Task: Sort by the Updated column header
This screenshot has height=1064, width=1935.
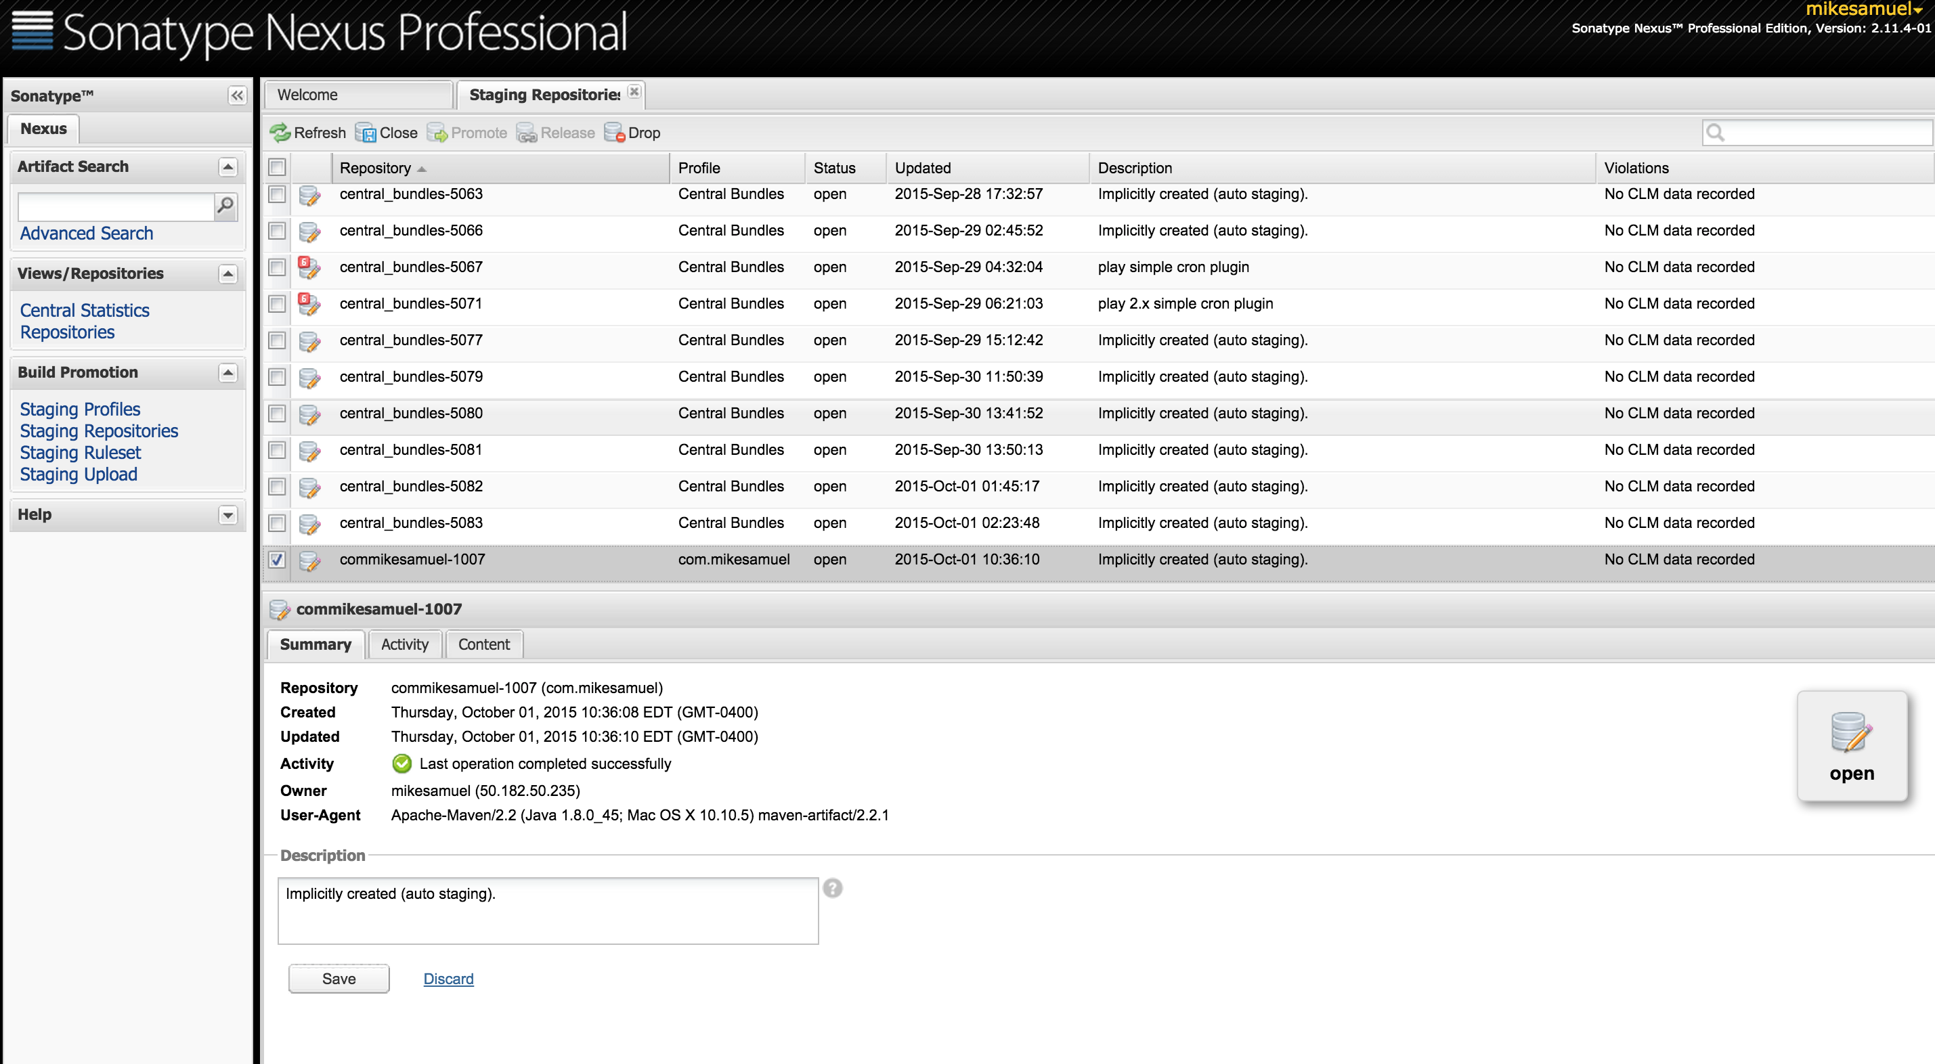Action: pyautogui.click(x=987, y=169)
